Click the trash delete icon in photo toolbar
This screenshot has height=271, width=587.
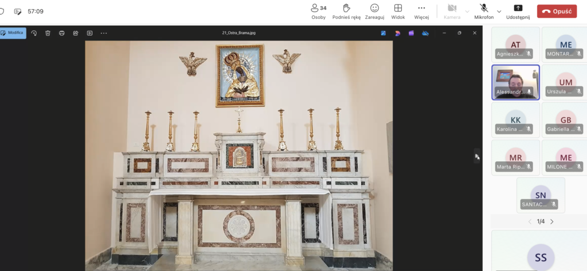pos(48,33)
